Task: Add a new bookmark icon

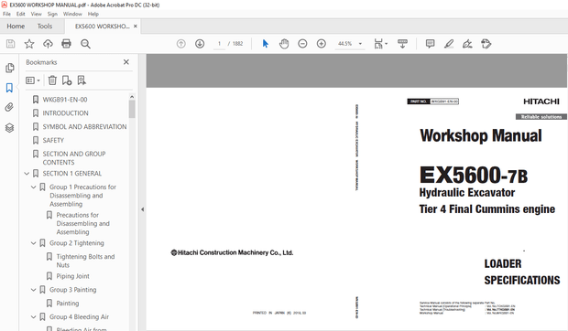Action: 67,80
